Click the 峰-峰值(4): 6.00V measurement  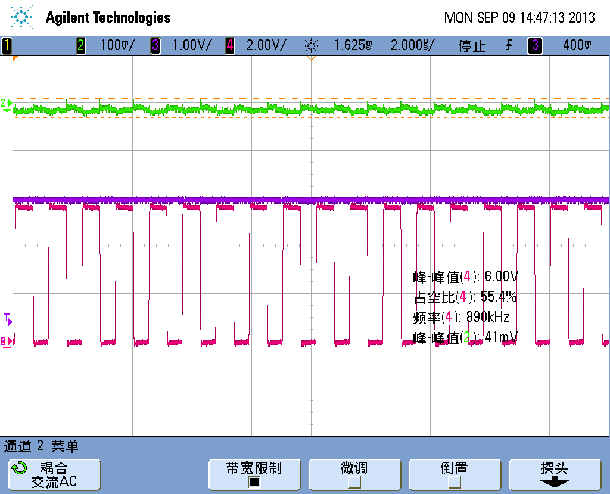[x=465, y=276]
